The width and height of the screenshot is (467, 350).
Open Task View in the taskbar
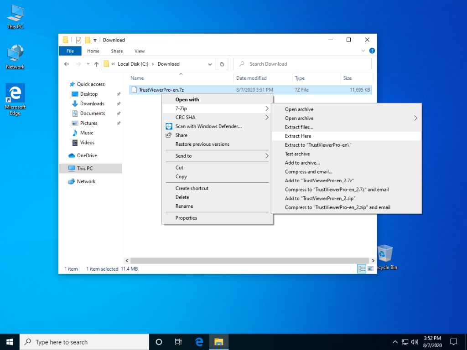tap(178, 342)
